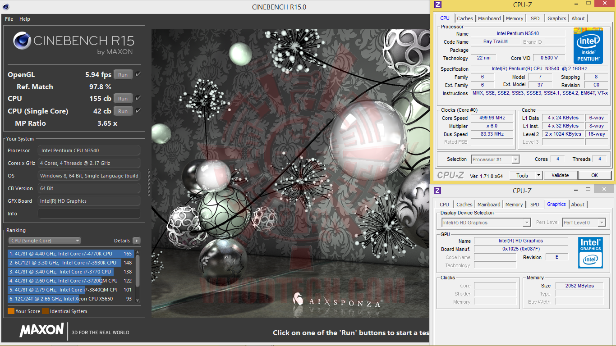This screenshot has height=346, width=616.
Task: Select ranking row Intel Core i7-3720QM
Action: [70, 281]
